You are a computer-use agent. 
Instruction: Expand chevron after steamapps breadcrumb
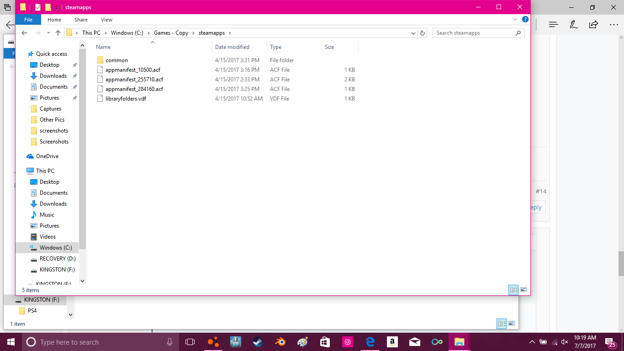click(x=230, y=33)
